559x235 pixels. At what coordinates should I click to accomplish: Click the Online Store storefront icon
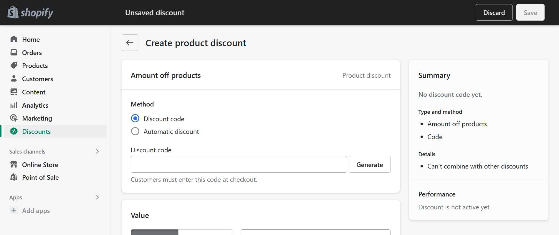pos(14,164)
